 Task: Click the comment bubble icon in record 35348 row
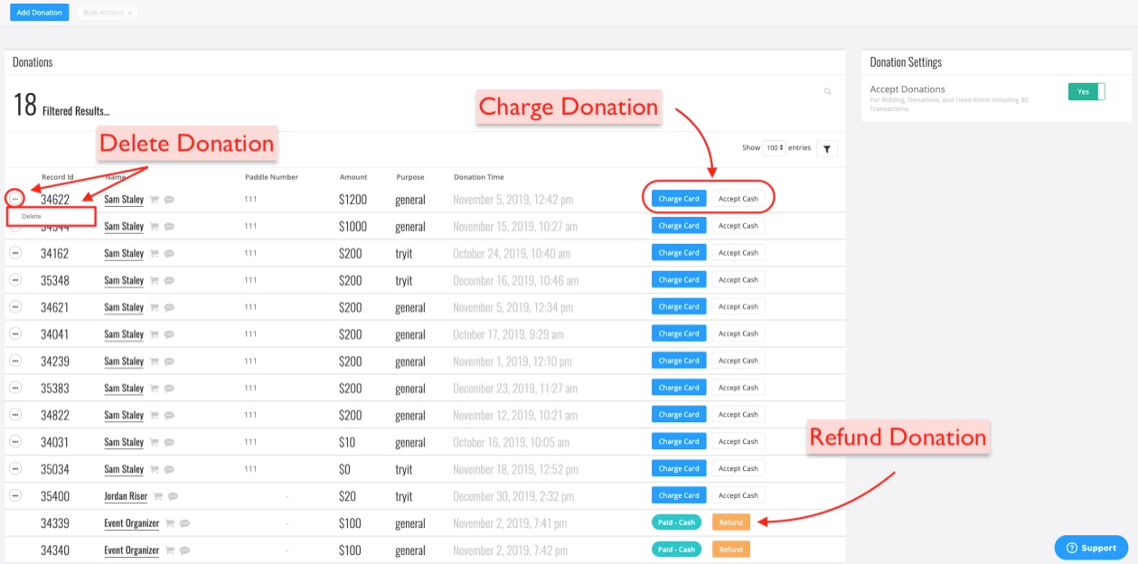(x=169, y=281)
